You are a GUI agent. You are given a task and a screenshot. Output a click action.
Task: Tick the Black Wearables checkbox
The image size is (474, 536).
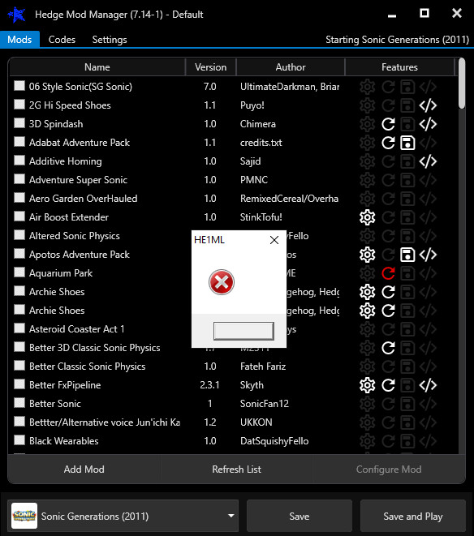tap(19, 440)
